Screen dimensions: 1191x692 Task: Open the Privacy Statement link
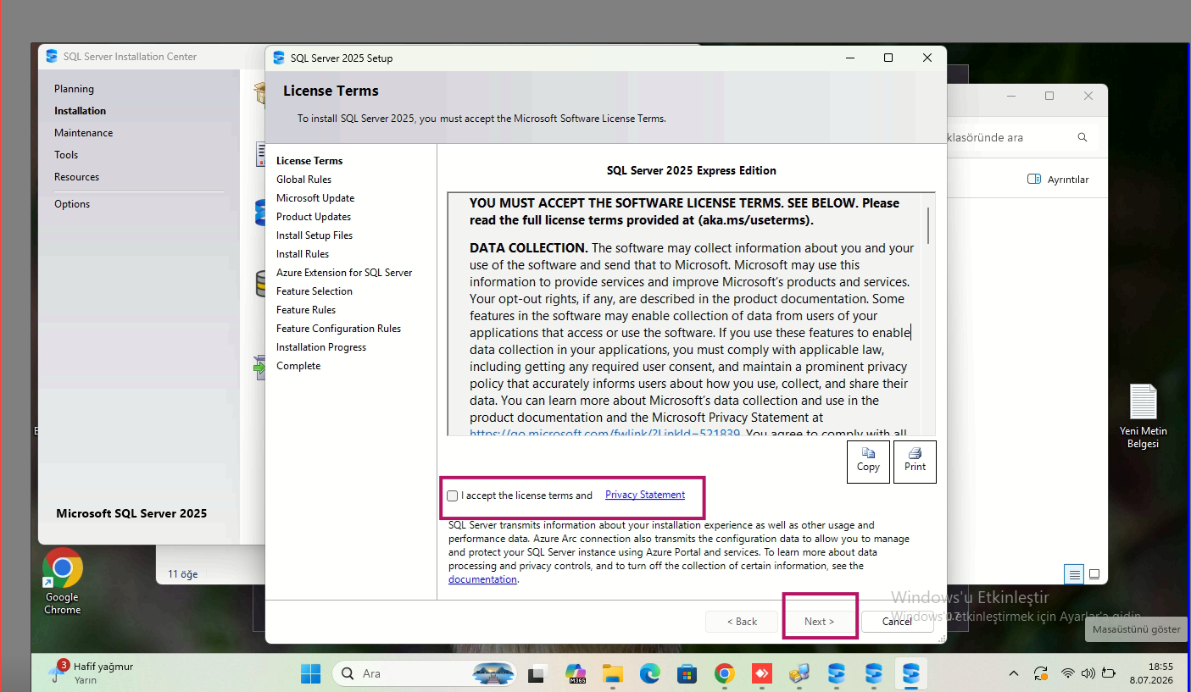[x=645, y=495]
